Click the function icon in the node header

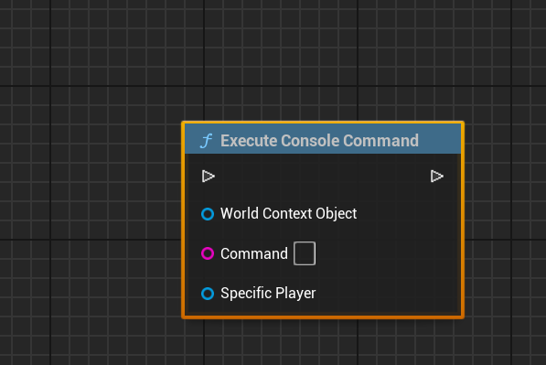206,141
